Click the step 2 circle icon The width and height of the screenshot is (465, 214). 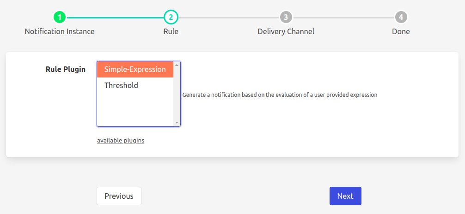(x=171, y=18)
